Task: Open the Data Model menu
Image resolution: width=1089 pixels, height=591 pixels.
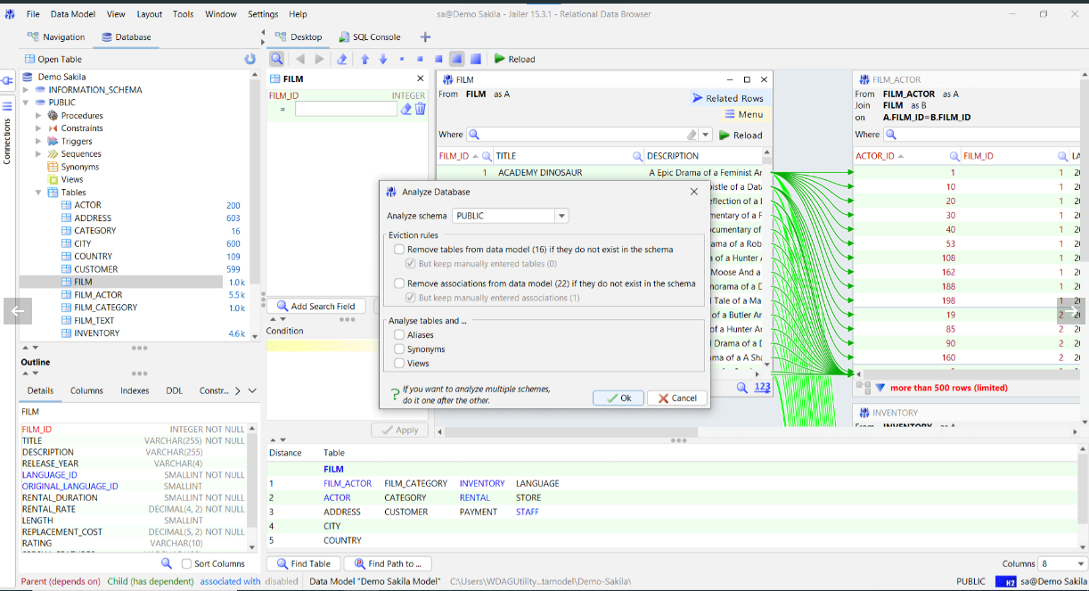Action: [72, 14]
